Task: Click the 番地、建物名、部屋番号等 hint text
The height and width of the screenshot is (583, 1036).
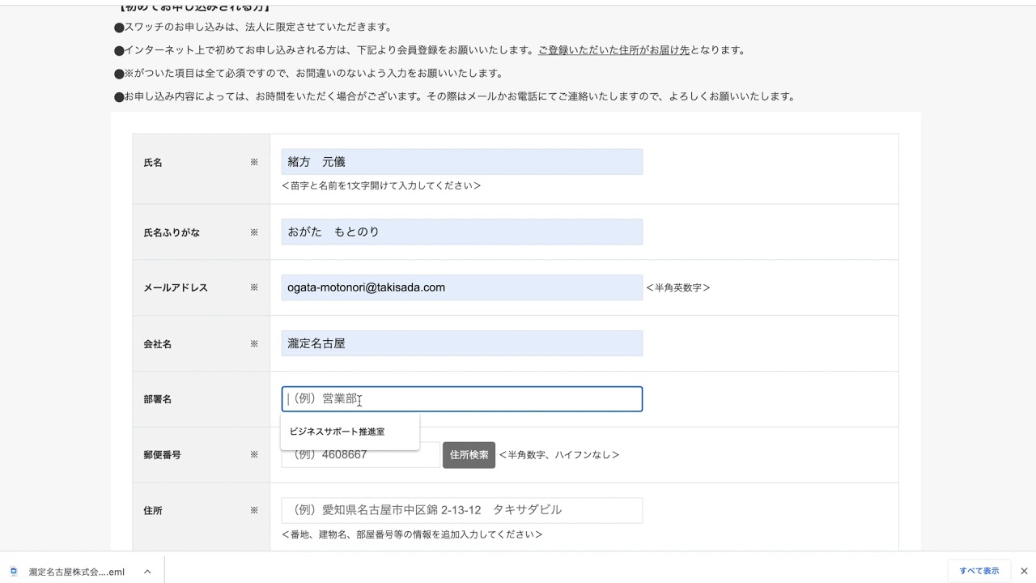Action: pyautogui.click(x=412, y=534)
